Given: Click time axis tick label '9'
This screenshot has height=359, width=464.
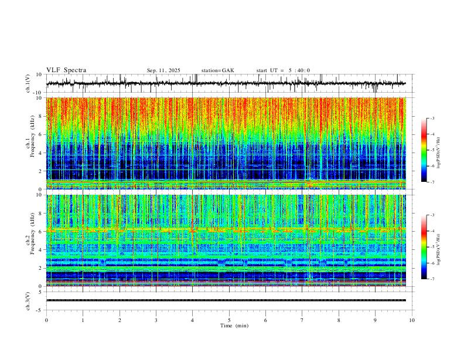Looking at the screenshot, I should [x=375, y=320].
